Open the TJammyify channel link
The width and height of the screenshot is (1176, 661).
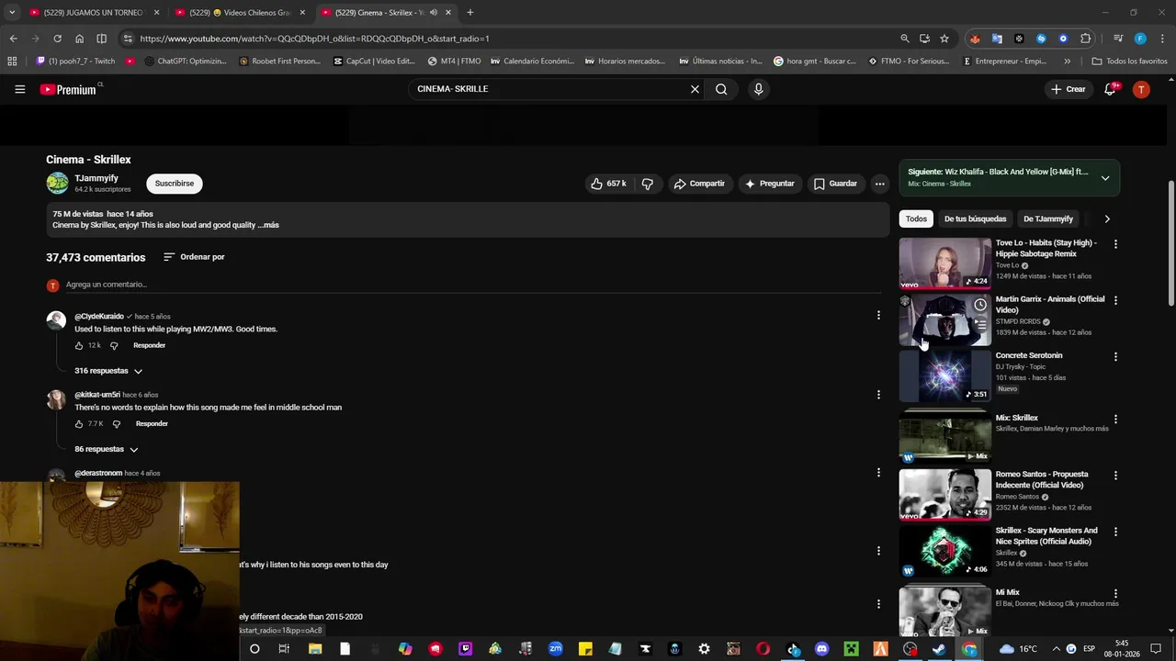coord(96,178)
